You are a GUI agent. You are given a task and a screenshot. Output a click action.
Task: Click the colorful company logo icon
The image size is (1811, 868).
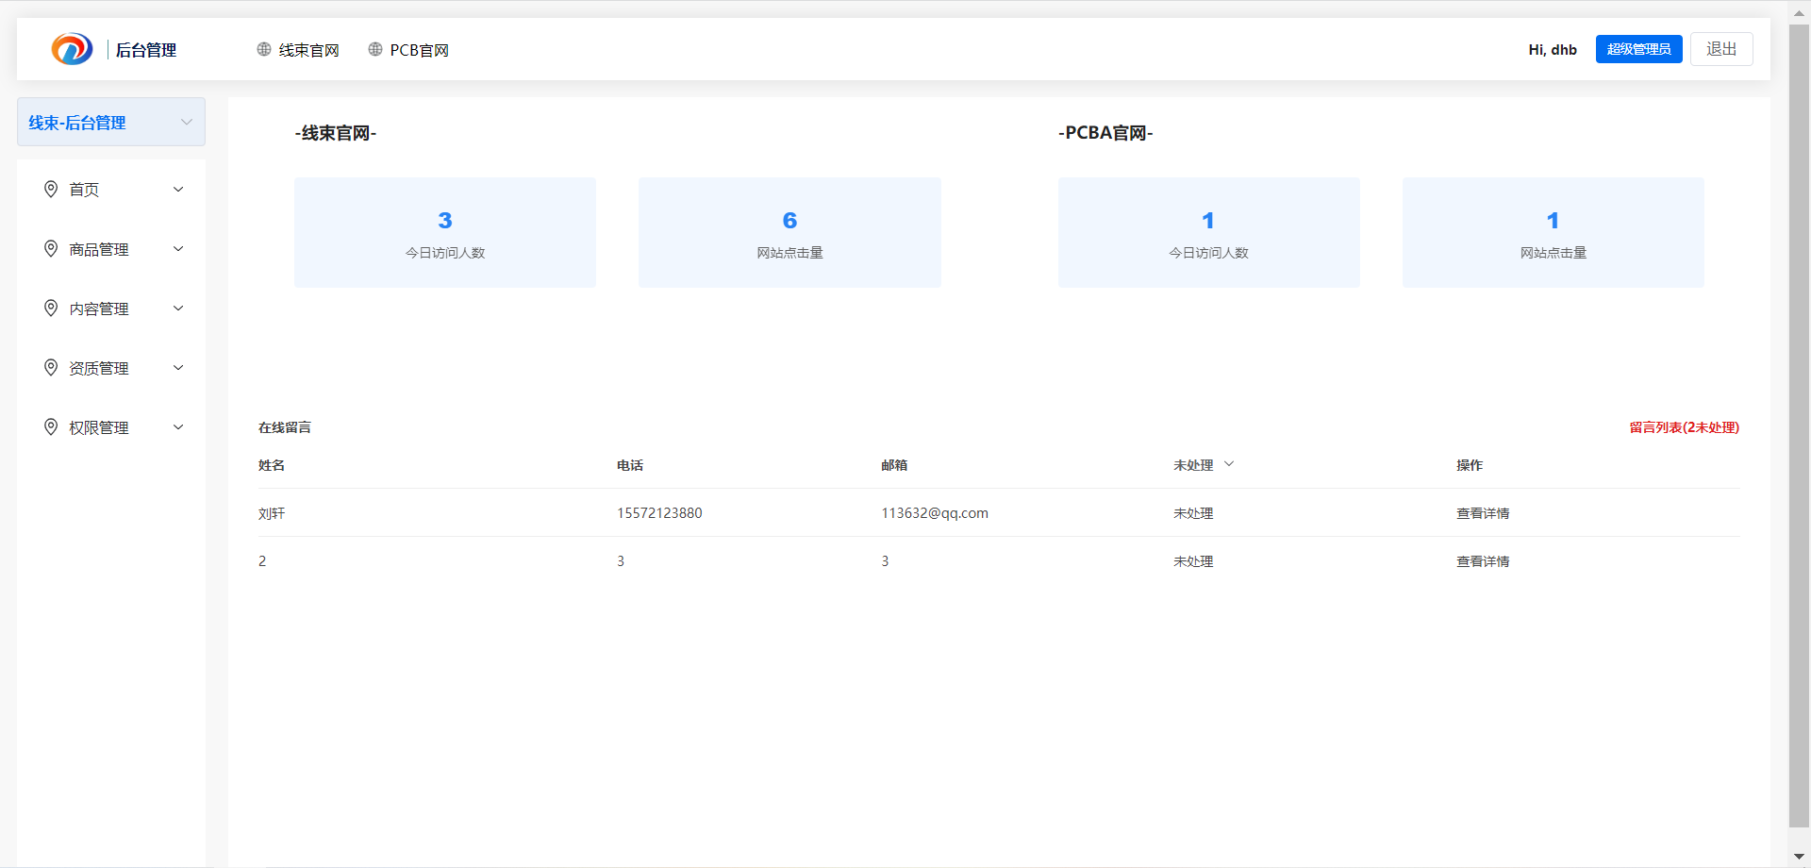[72, 49]
